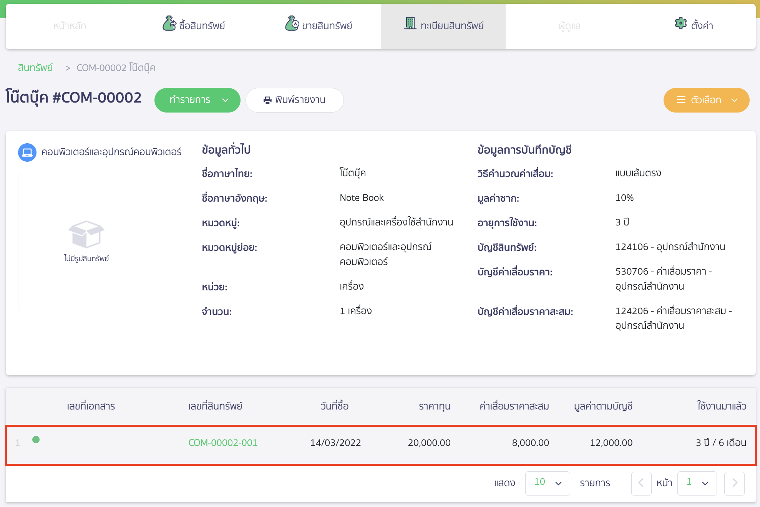This screenshot has height=507, width=760.
Task: Go to next page with right arrow icon
Action: click(734, 483)
